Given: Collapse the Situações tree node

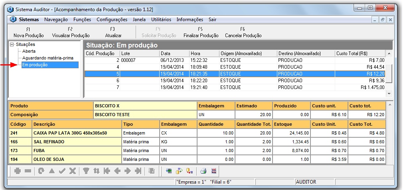Looking at the screenshot, I should coord(12,44).
